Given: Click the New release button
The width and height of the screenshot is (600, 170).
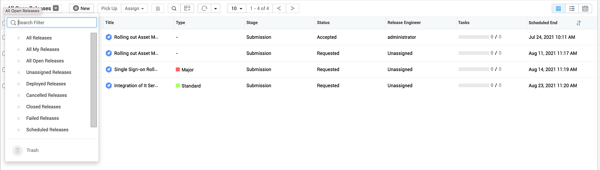Looking at the screenshot, I should (x=81, y=8).
